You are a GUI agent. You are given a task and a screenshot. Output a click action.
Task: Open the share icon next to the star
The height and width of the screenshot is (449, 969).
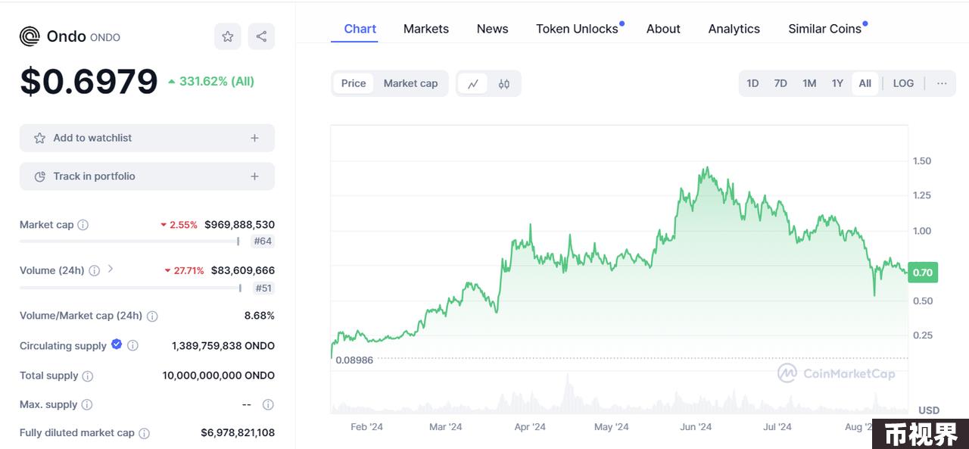coord(261,36)
